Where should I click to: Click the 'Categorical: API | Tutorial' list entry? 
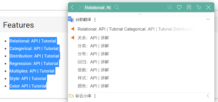click(x=34, y=48)
